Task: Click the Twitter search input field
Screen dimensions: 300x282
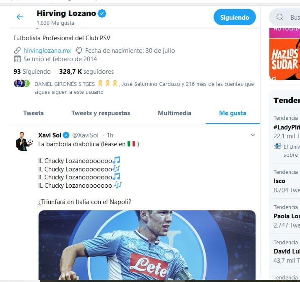Action: pos(294,17)
